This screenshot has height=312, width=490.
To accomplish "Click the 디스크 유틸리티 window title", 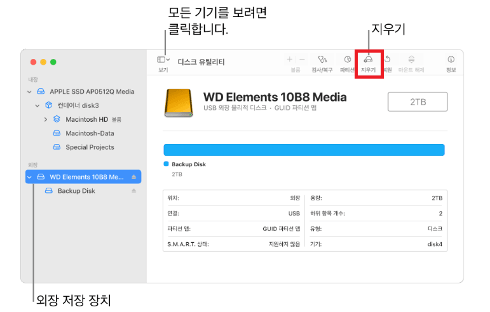I will click(201, 62).
